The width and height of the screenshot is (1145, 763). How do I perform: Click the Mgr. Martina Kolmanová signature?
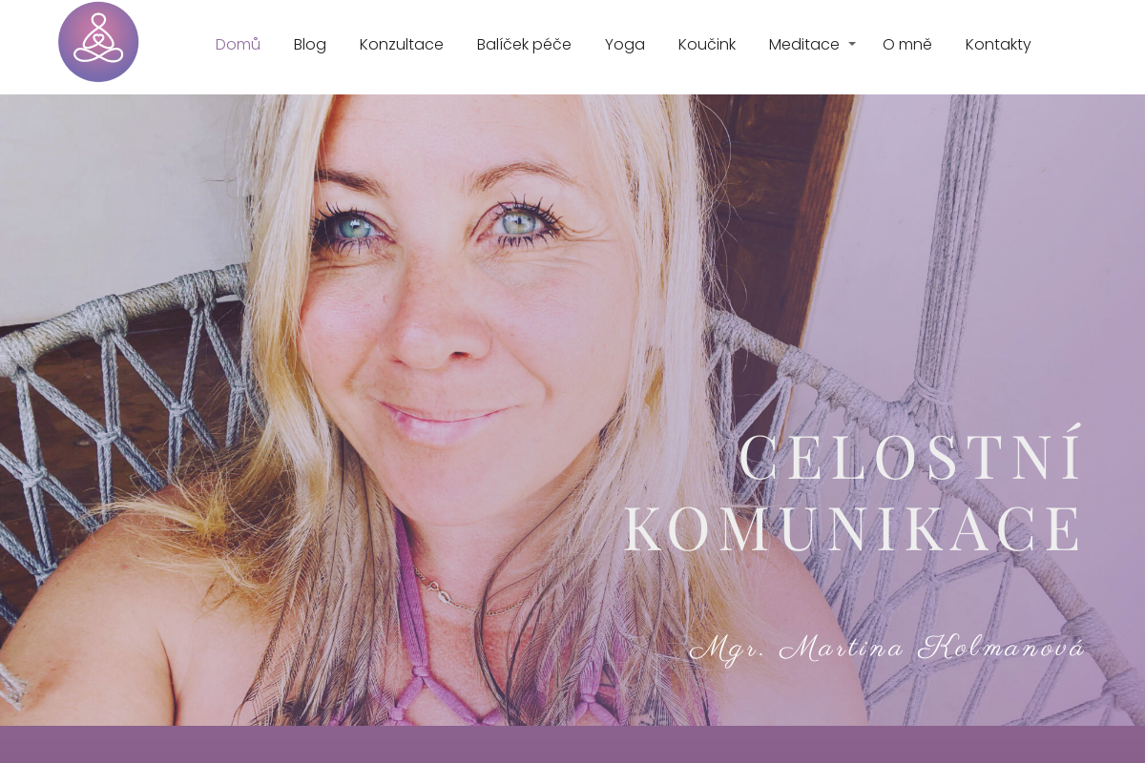click(x=887, y=648)
